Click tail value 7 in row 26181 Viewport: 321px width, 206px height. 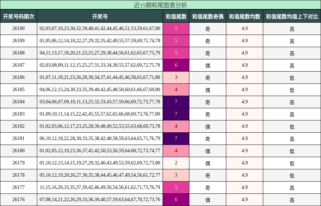pos(176,138)
